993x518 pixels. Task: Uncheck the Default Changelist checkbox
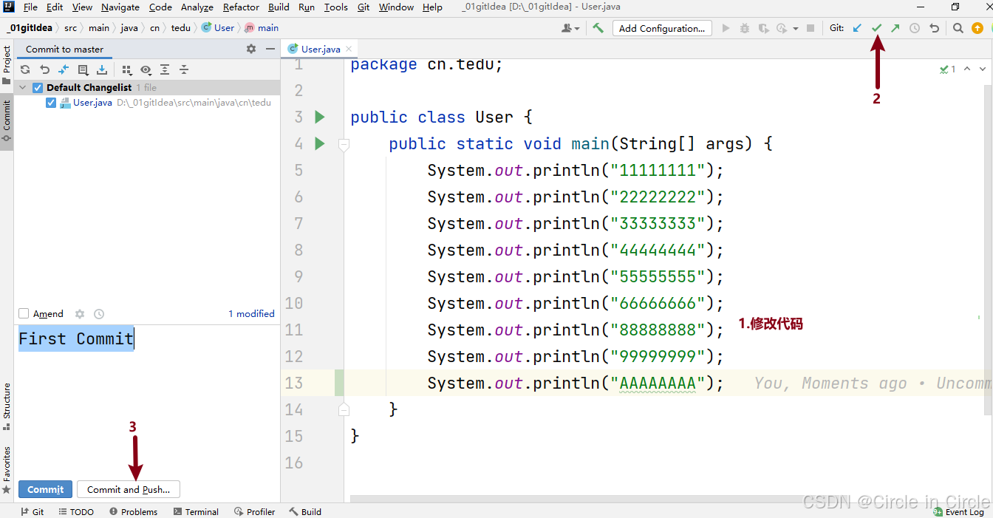click(x=38, y=88)
